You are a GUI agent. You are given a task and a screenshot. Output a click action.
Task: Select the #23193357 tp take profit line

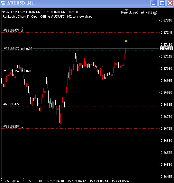pos(79,128)
